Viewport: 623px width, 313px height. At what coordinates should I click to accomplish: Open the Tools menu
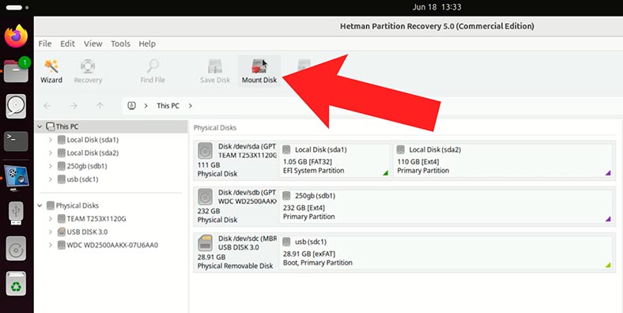click(120, 43)
